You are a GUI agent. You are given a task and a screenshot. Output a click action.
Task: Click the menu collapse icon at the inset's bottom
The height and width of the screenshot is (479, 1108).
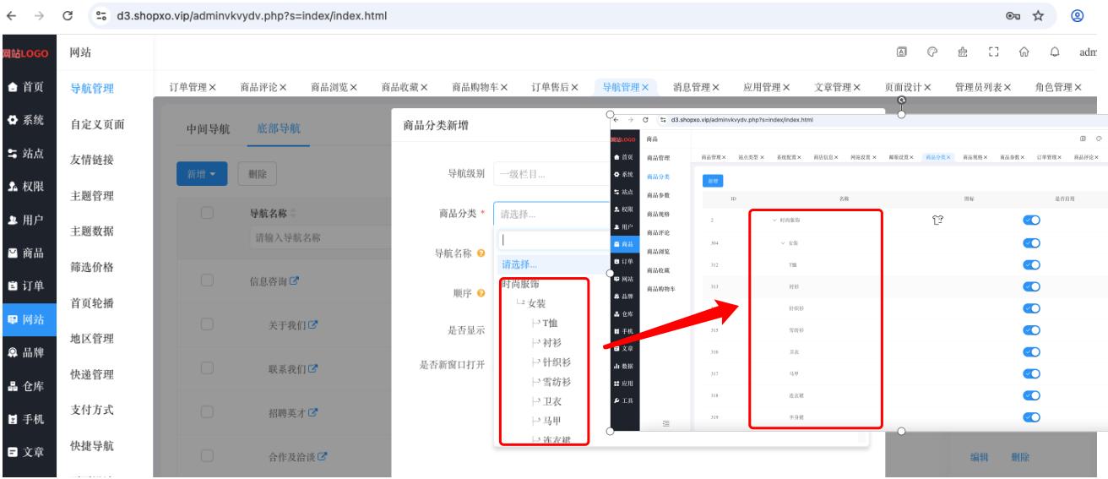(x=665, y=423)
